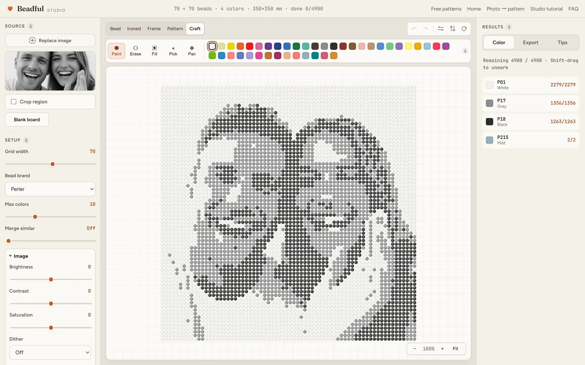Click the P18 Black color chip
Screen dimensions: 585x365
(490, 121)
